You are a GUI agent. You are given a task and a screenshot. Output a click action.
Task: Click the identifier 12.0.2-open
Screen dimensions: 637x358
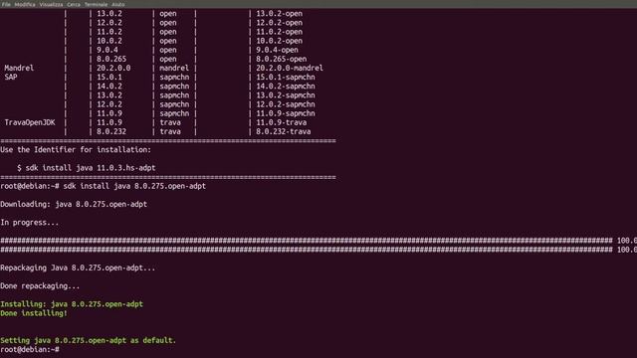click(279, 23)
